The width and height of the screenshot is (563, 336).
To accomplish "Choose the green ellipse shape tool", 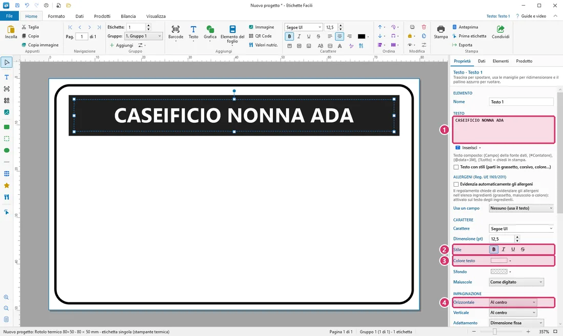I will pyautogui.click(x=7, y=150).
